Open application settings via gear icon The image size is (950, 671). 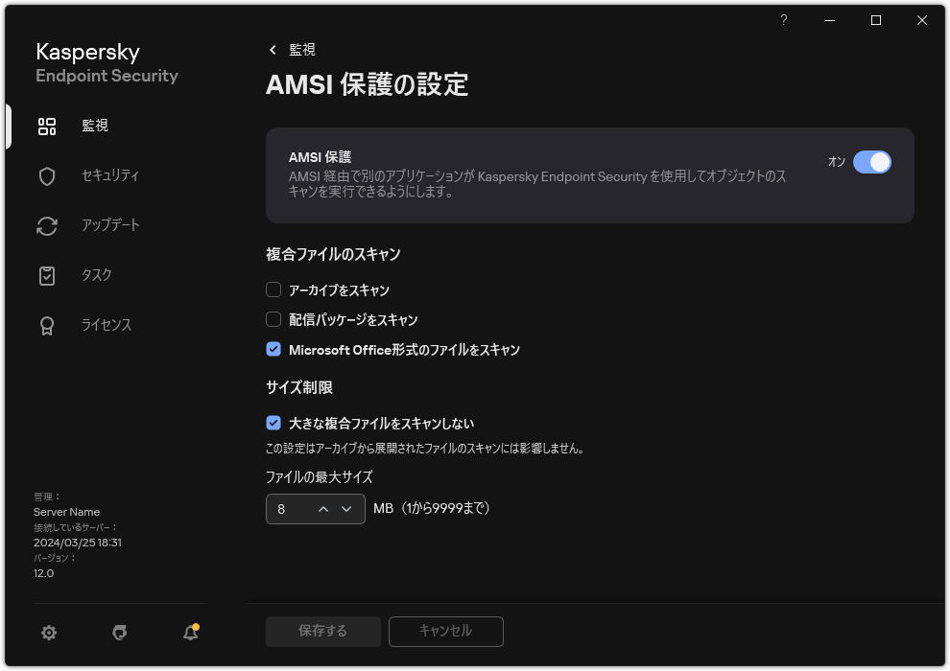[x=48, y=633]
